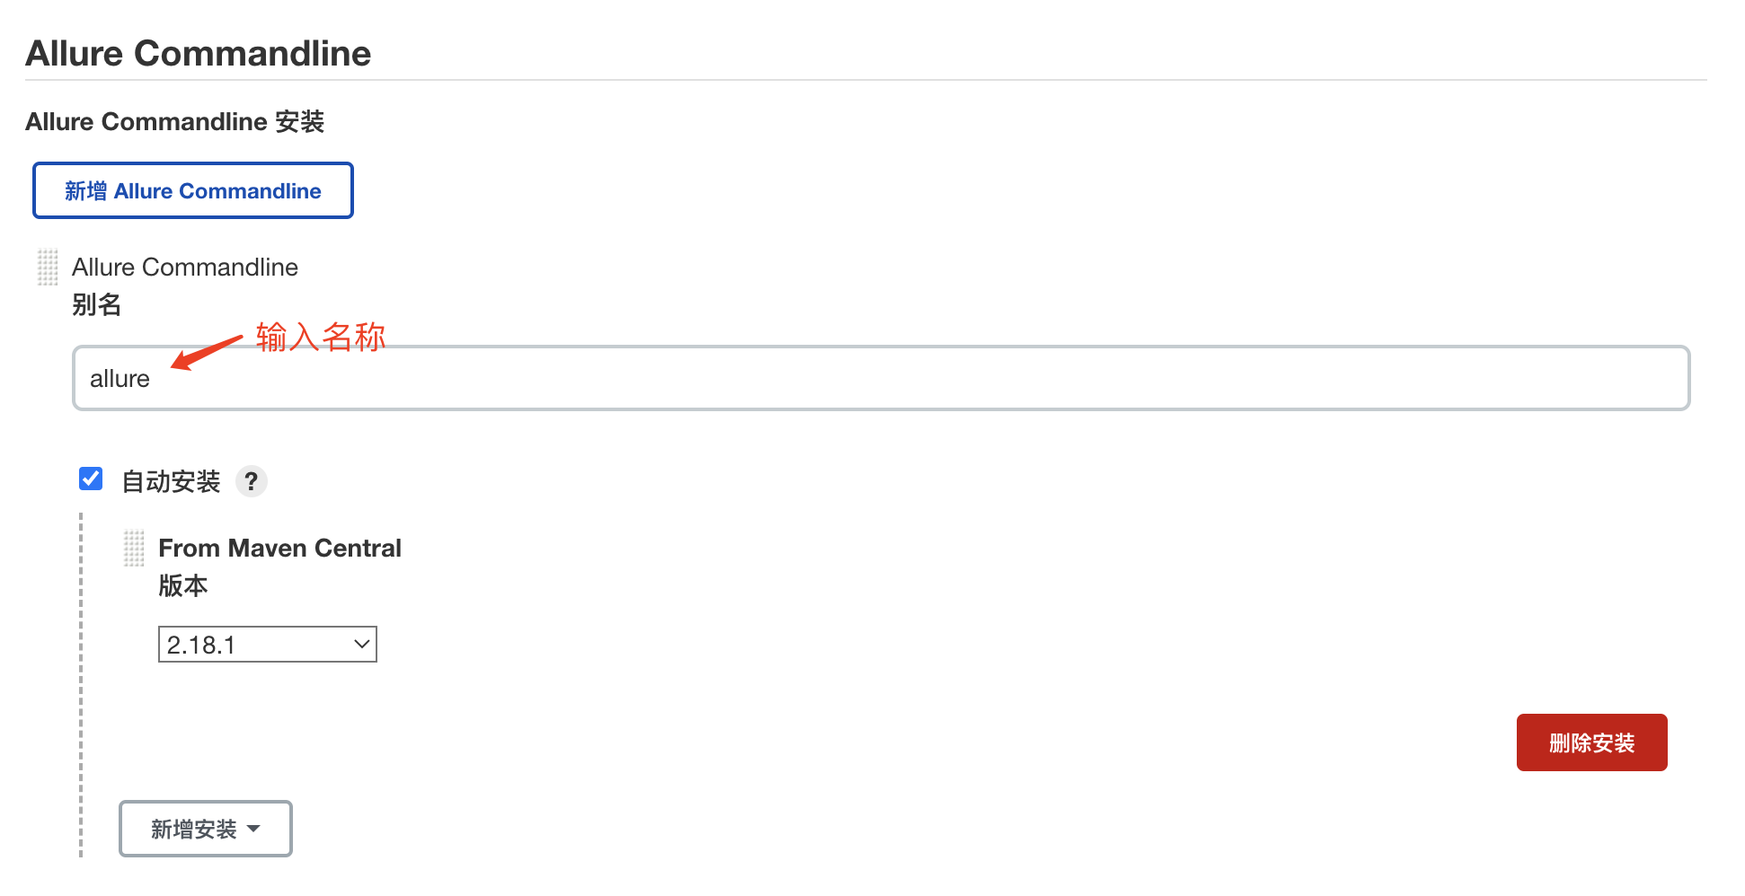Viewport: 1745px width, 896px height.
Task: Click the 别名 input field containing allure
Action: [881, 378]
